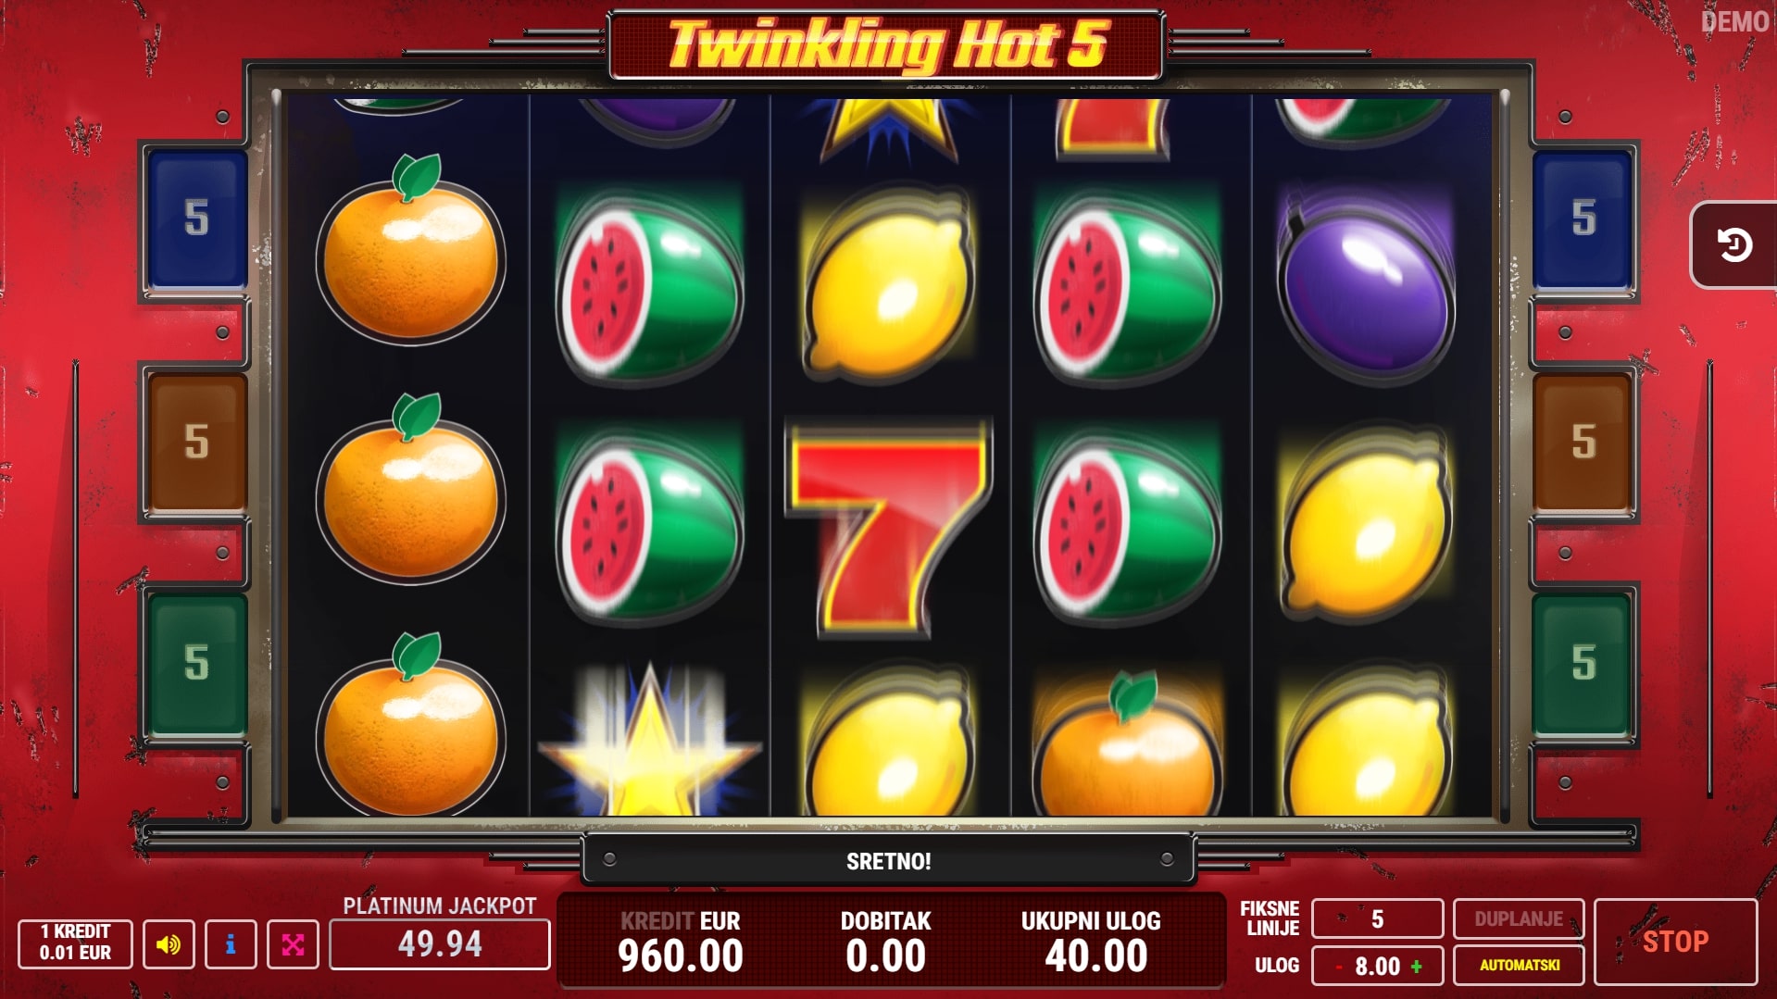The height and width of the screenshot is (999, 1777).
Task: Select the blue line 5 marker on right
Action: point(1583,219)
